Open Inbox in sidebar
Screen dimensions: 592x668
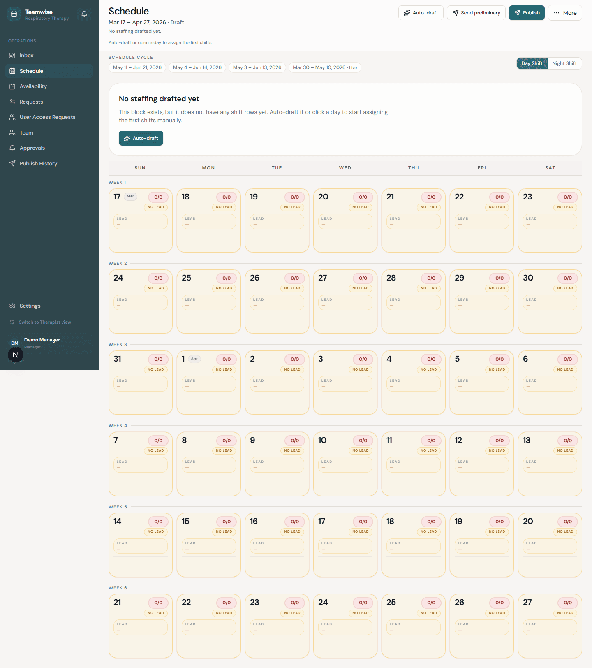49,56
